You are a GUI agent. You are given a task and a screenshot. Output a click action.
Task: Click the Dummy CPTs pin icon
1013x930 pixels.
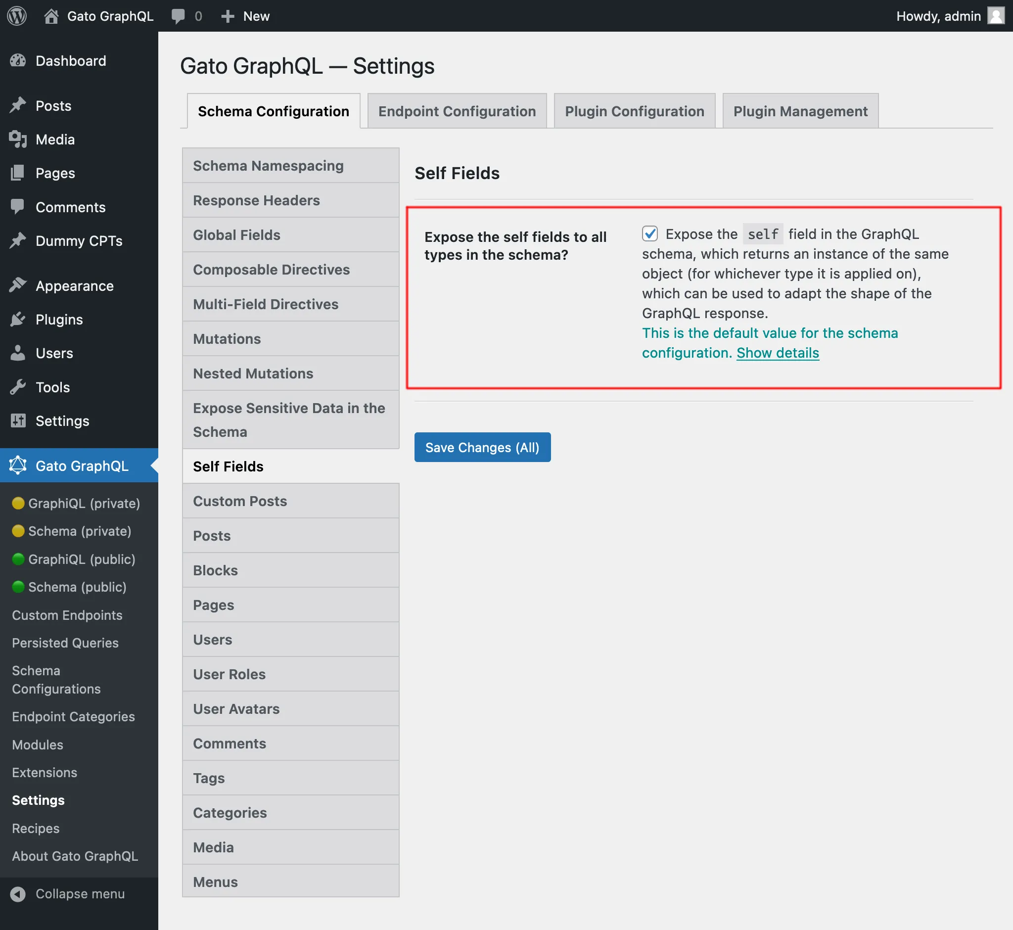click(x=18, y=240)
